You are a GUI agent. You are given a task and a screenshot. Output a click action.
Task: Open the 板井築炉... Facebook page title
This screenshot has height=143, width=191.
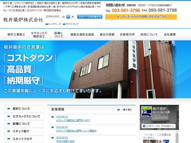tap(161, 109)
